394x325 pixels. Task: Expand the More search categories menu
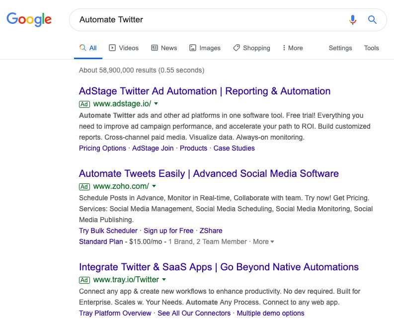pyautogui.click(x=293, y=48)
